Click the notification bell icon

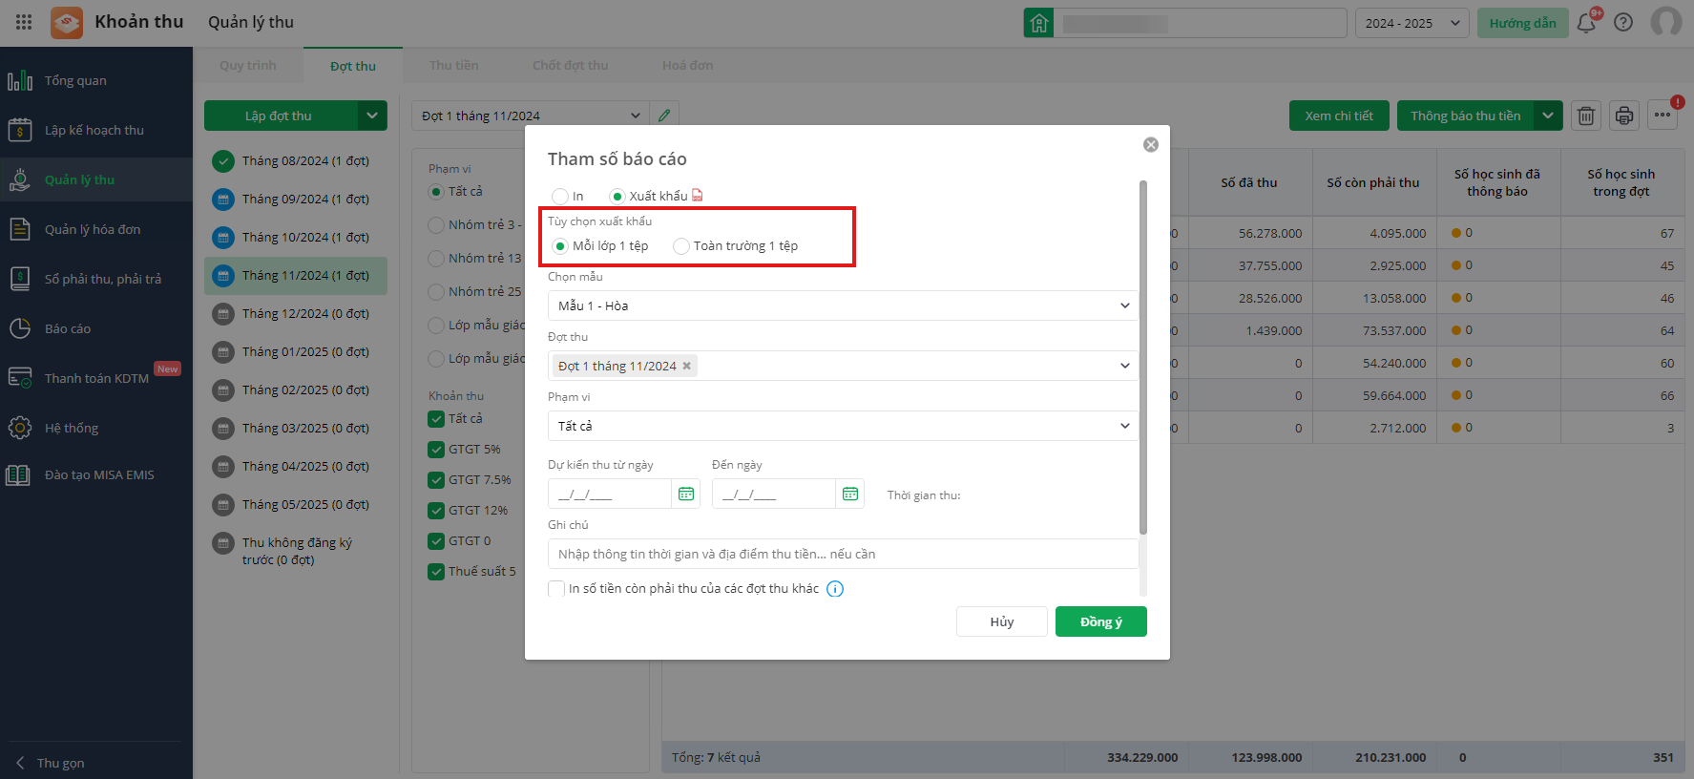click(x=1586, y=23)
